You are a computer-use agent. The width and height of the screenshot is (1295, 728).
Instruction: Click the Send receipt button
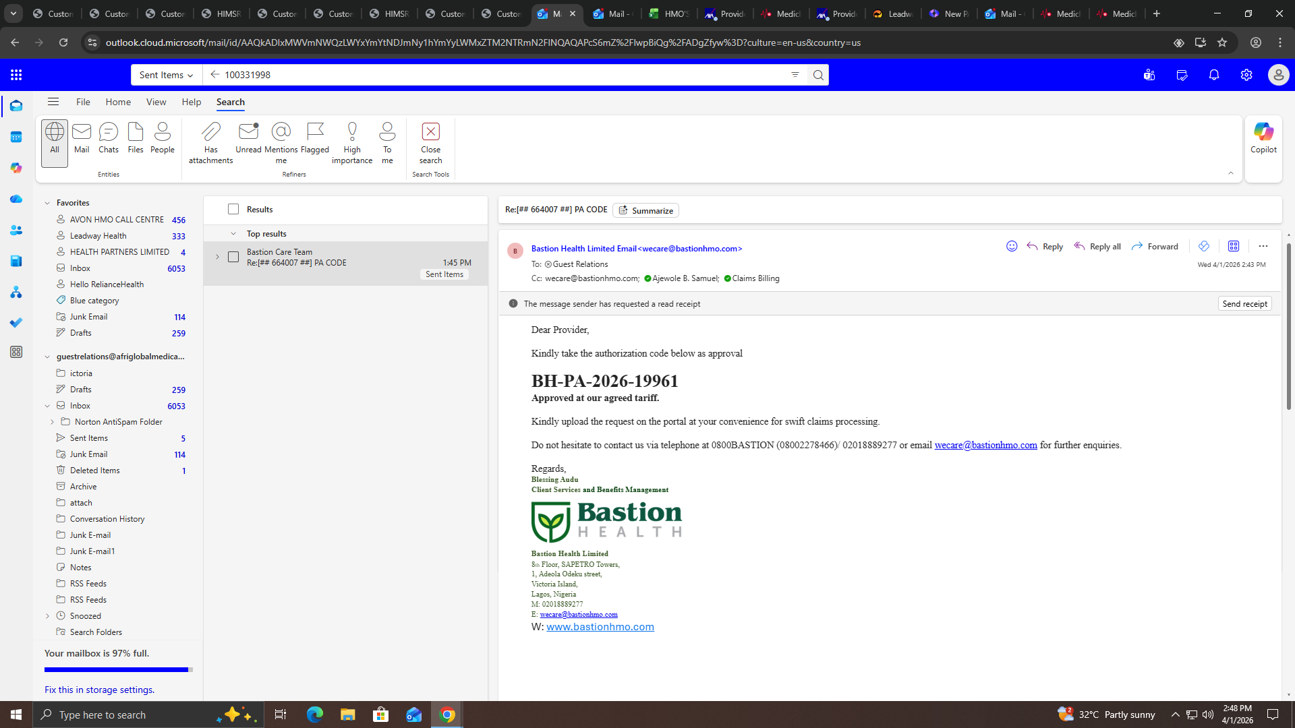(1244, 304)
